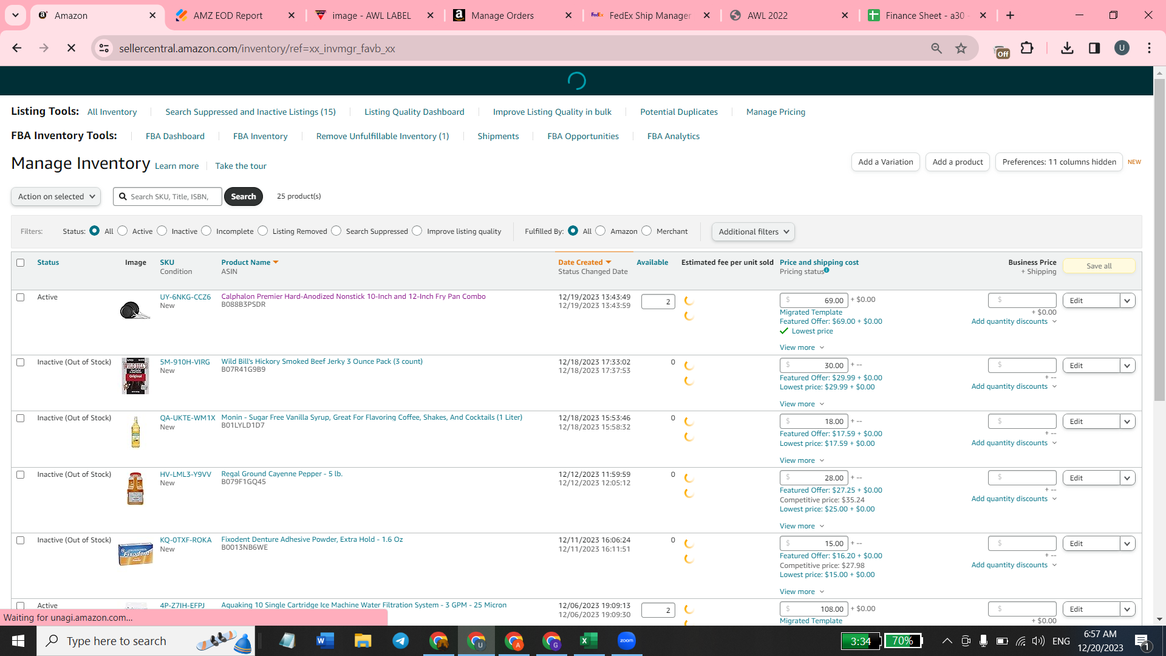Click the Search button
This screenshot has height=656, width=1166.
[244, 196]
